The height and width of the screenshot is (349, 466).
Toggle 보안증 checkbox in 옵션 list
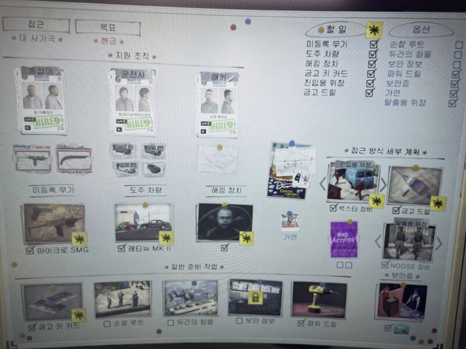pyautogui.click(x=454, y=84)
